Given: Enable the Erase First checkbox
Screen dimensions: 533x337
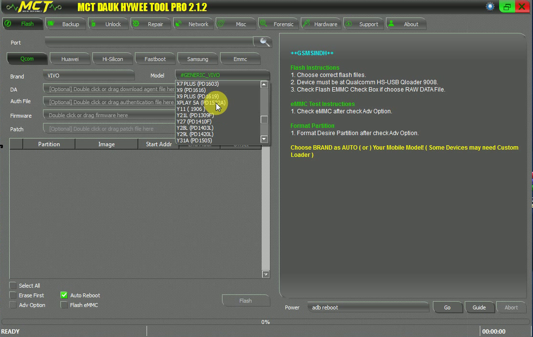Looking at the screenshot, I should tap(13, 295).
